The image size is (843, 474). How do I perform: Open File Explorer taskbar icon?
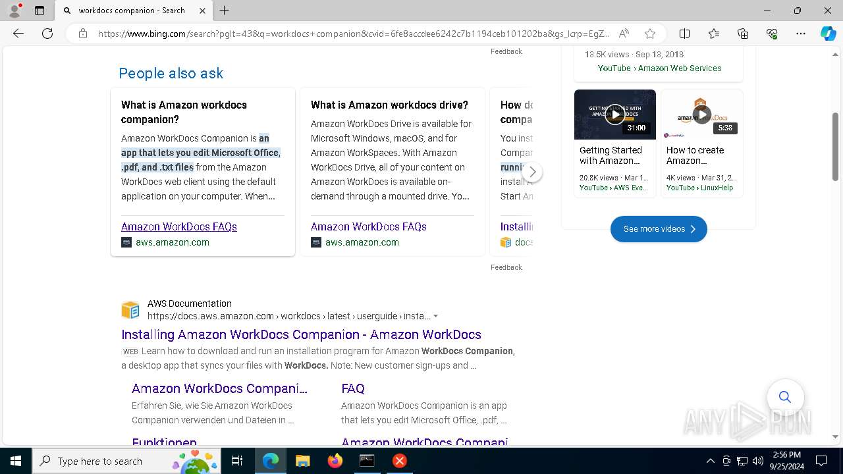coord(303,461)
